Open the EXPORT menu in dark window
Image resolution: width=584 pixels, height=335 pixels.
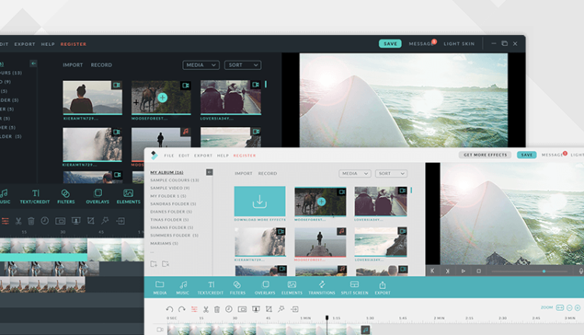tap(25, 44)
